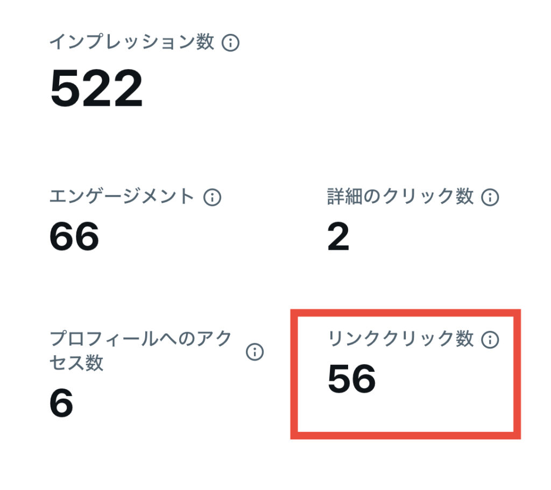This screenshot has height=490, width=551.
Task: Click the red highlight frame's left border
Action: [x=294, y=374]
